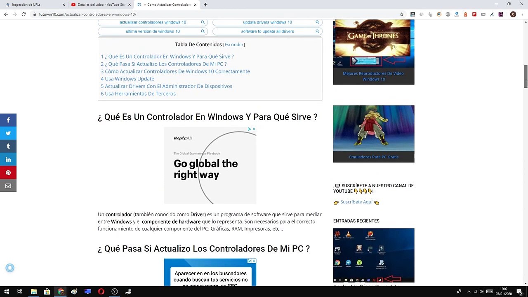Click the address bar URL
Image resolution: width=528 pixels, height=297 pixels.
click(87, 14)
